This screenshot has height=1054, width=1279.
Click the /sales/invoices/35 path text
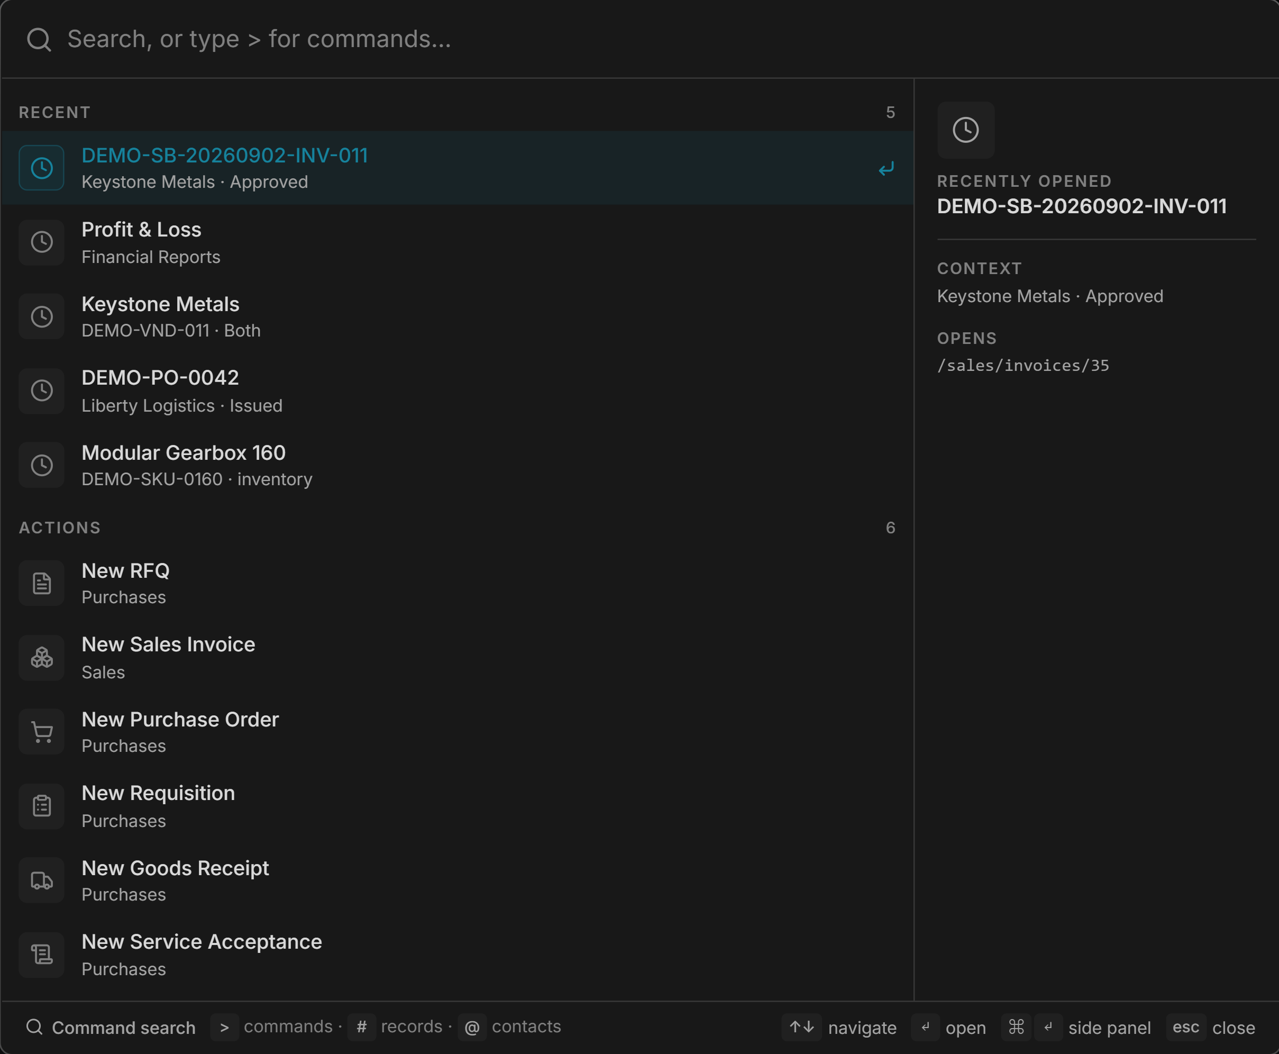(1023, 366)
